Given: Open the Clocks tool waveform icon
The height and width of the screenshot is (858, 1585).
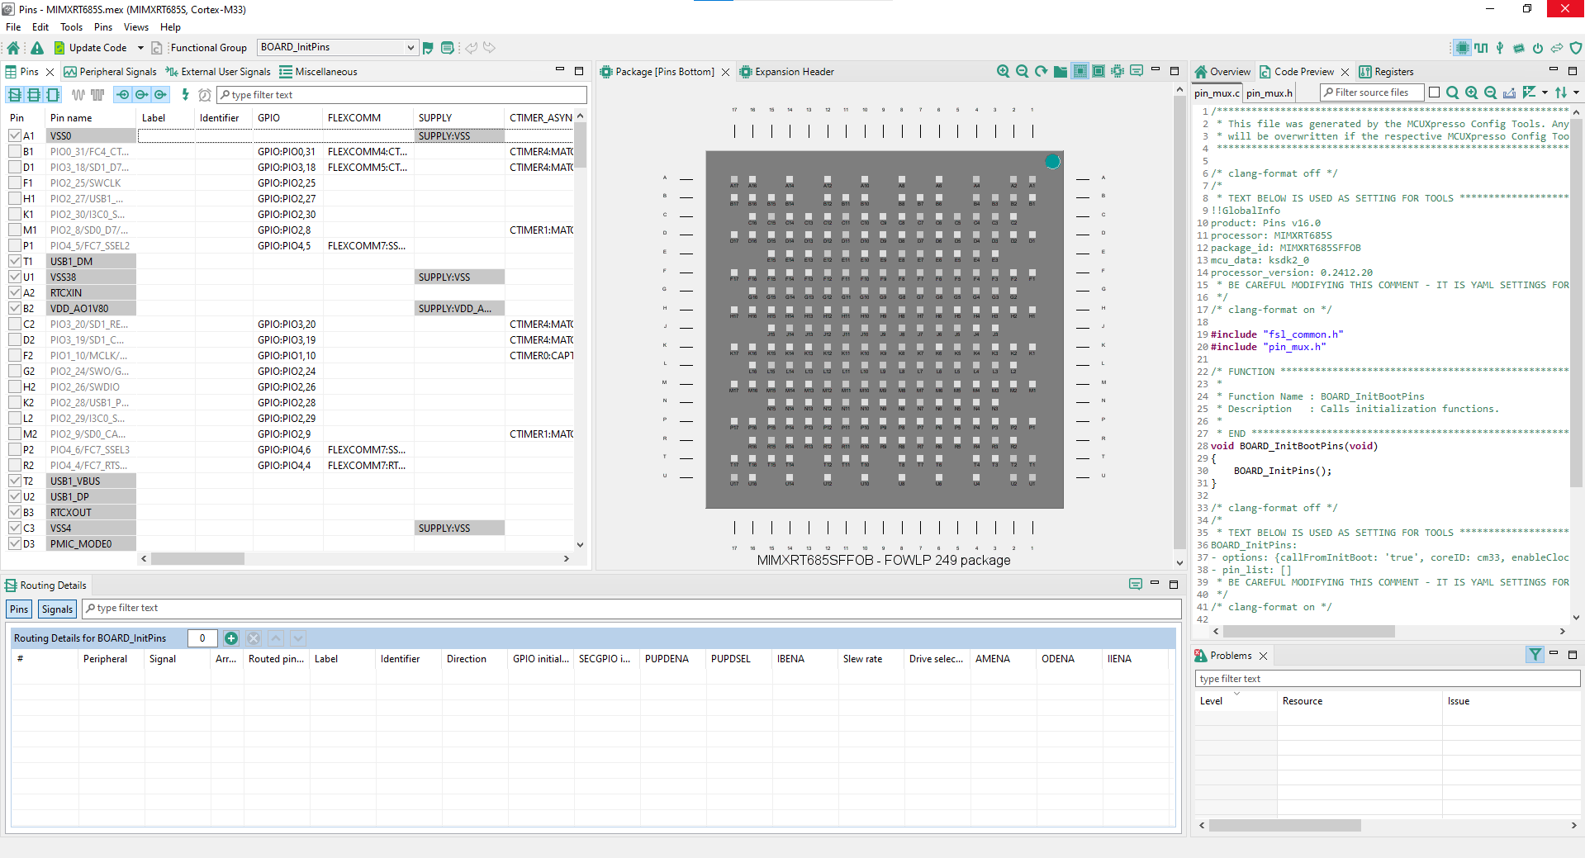Looking at the screenshot, I should [1482, 48].
